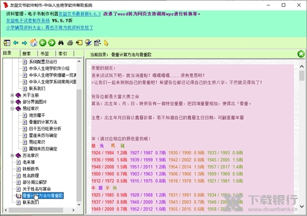
Task: Click the green previous-topic circle arrow
Action: click(42, 42)
